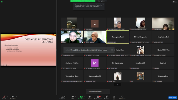
Task: Select Rio Aquila Jatra's tile
Action: [x=117, y=63]
